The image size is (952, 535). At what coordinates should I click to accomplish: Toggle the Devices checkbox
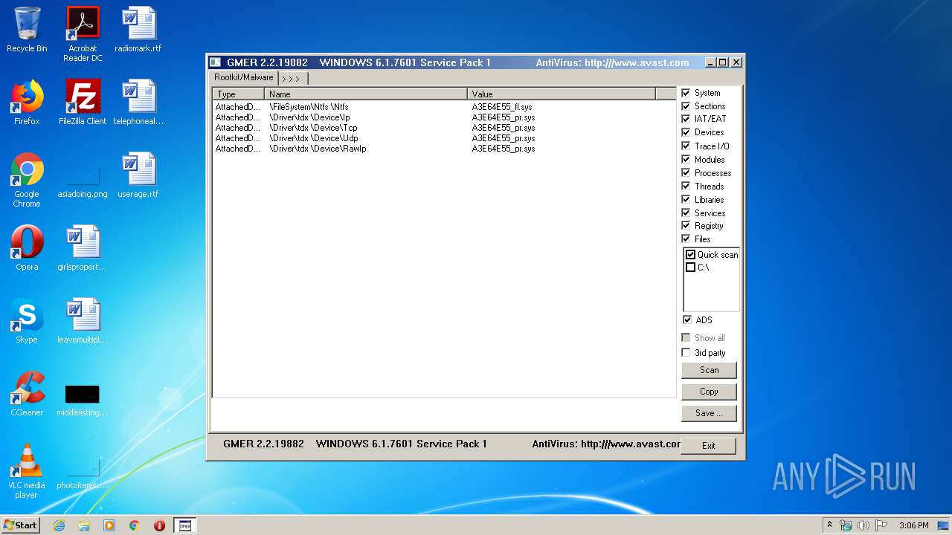click(686, 132)
